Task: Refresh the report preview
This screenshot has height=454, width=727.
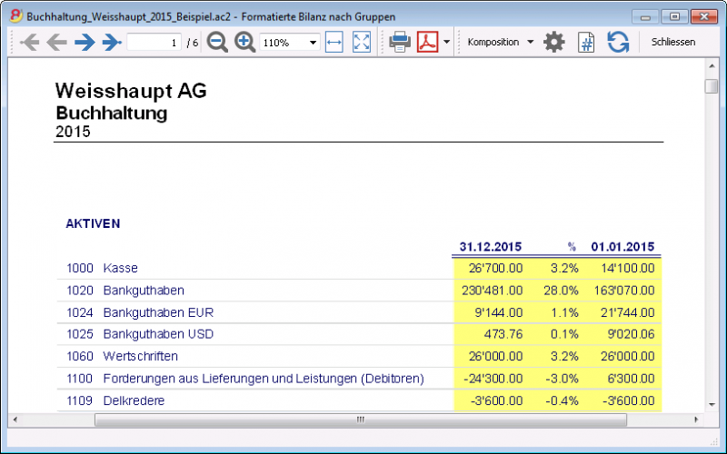Action: (x=618, y=42)
